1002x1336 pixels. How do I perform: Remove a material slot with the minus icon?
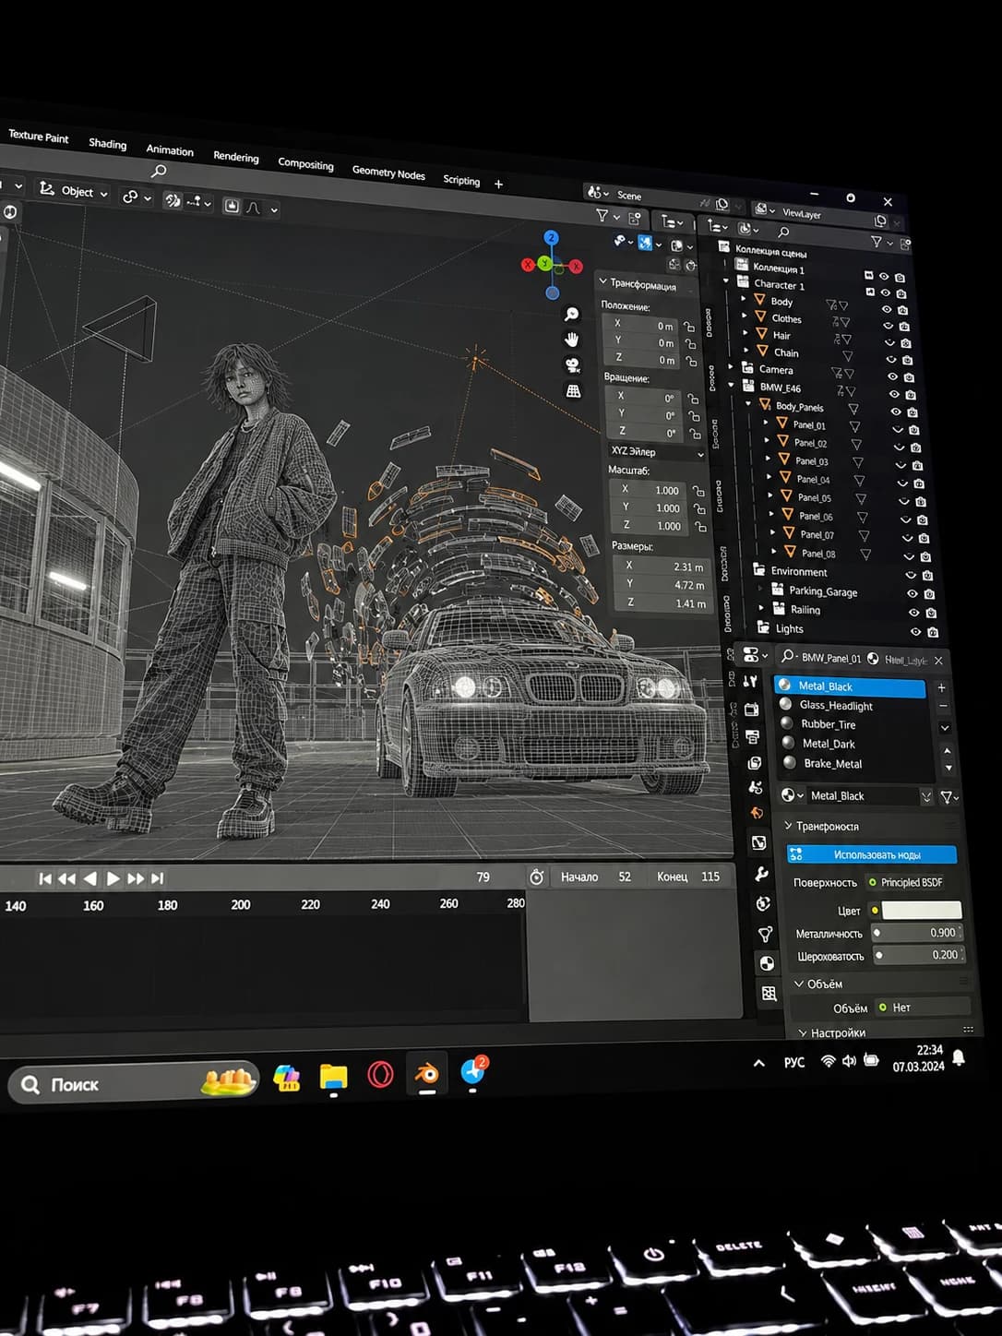coord(943,706)
